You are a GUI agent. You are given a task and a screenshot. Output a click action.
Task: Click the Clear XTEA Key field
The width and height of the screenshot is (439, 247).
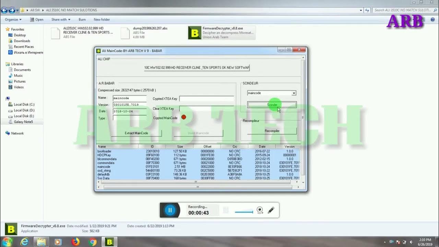pyautogui.click(x=206, y=108)
